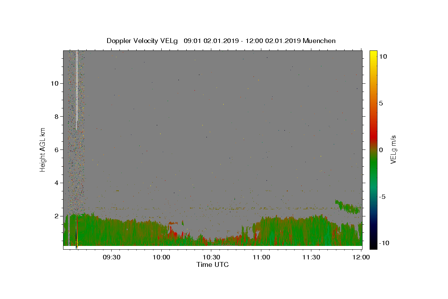Click the 11:00 time tick label
This screenshot has height=299, width=448.
(261, 257)
